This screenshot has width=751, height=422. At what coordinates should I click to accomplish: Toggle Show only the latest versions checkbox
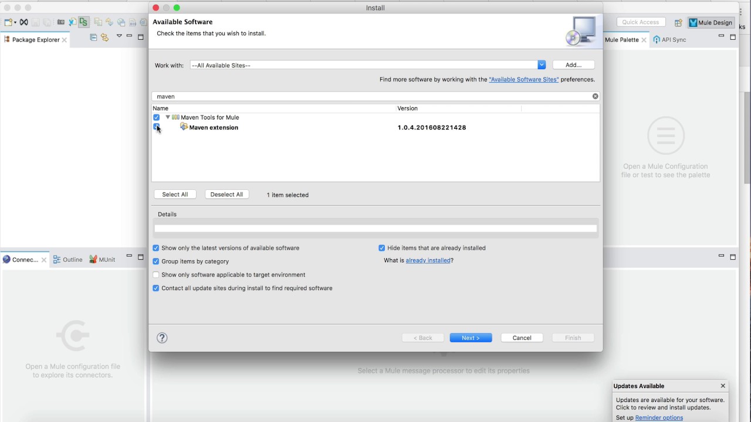tap(156, 248)
